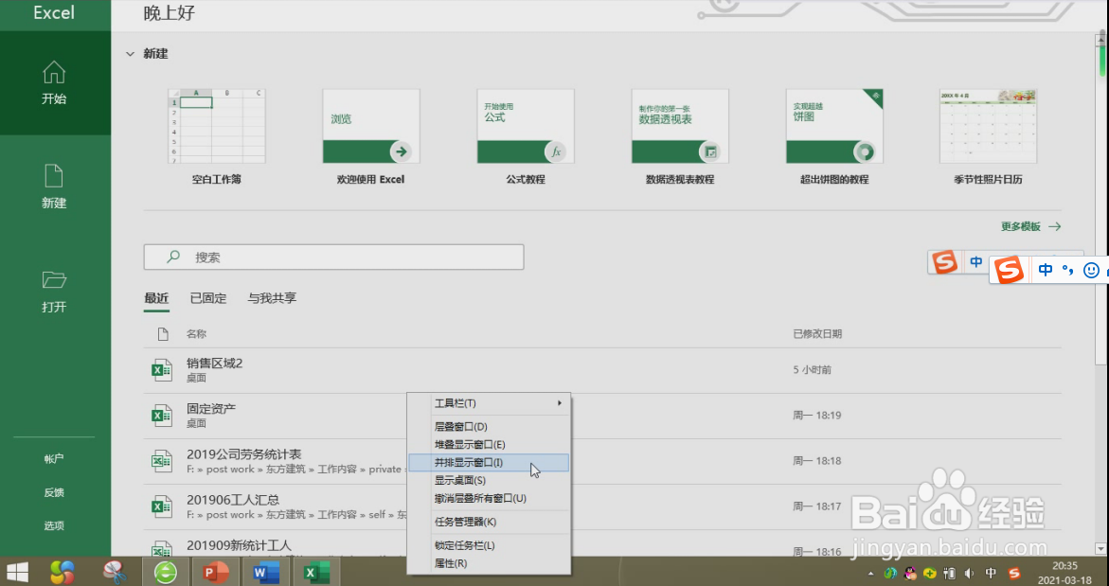Click the scroll down arrow on scrollbar
This screenshot has width=1109, height=586.
tap(1101, 549)
